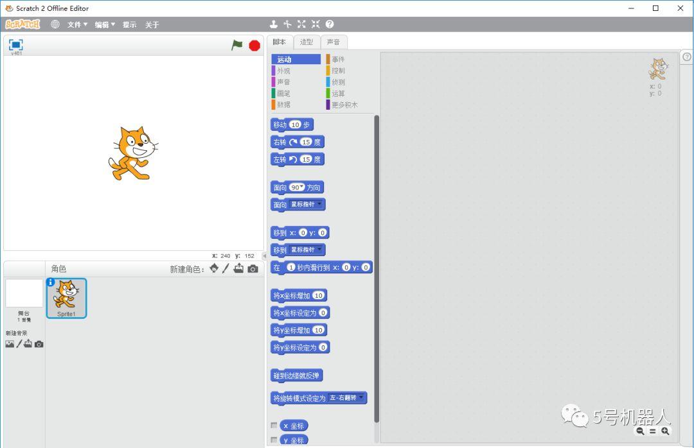Upload sprite from file
The image size is (694, 448).
[238, 268]
